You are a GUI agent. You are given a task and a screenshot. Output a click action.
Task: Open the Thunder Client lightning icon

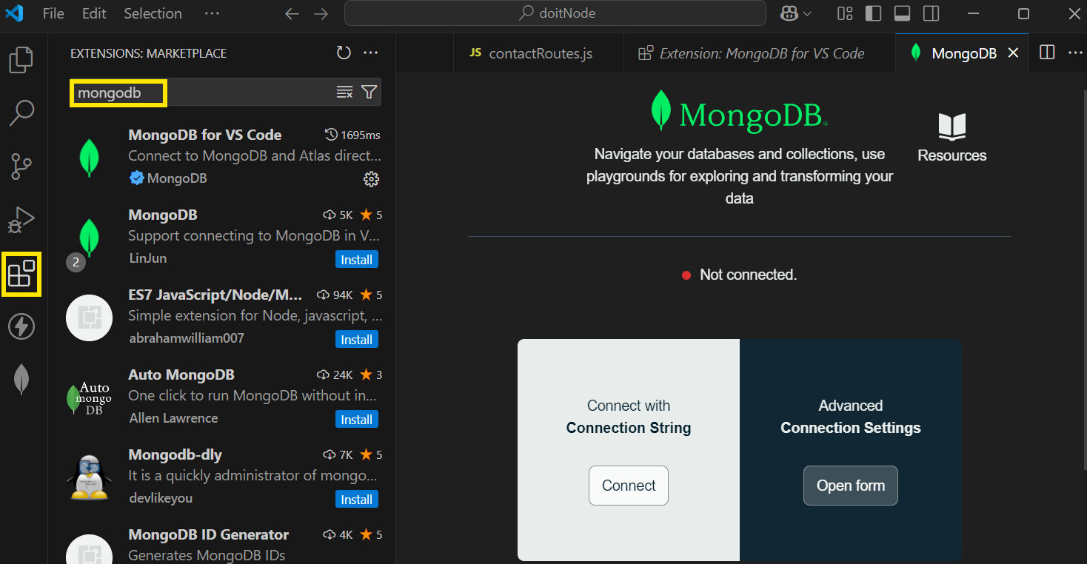[21, 326]
